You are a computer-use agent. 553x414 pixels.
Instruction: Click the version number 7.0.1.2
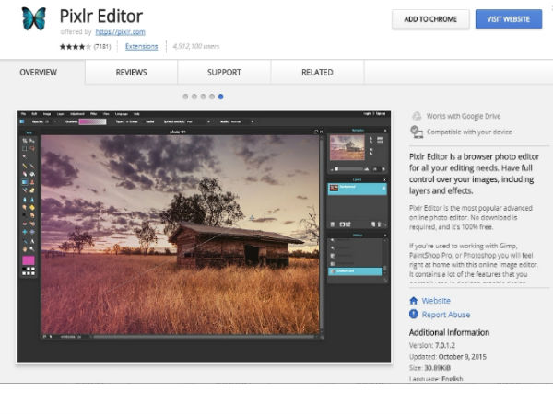(445, 345)
